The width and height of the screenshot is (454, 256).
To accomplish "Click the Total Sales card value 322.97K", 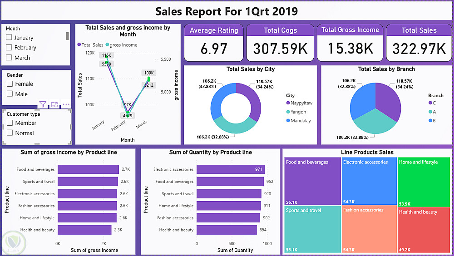I will point(419,49).
